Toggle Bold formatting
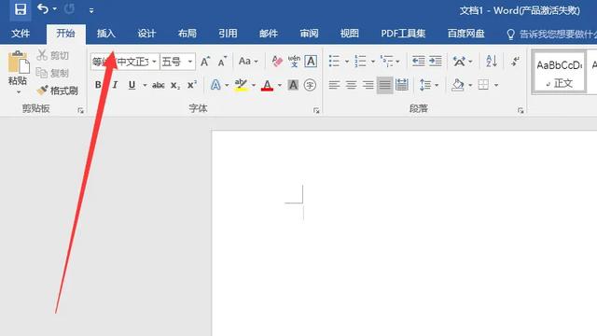Screen dimensions: 597x336 (98, 85)
